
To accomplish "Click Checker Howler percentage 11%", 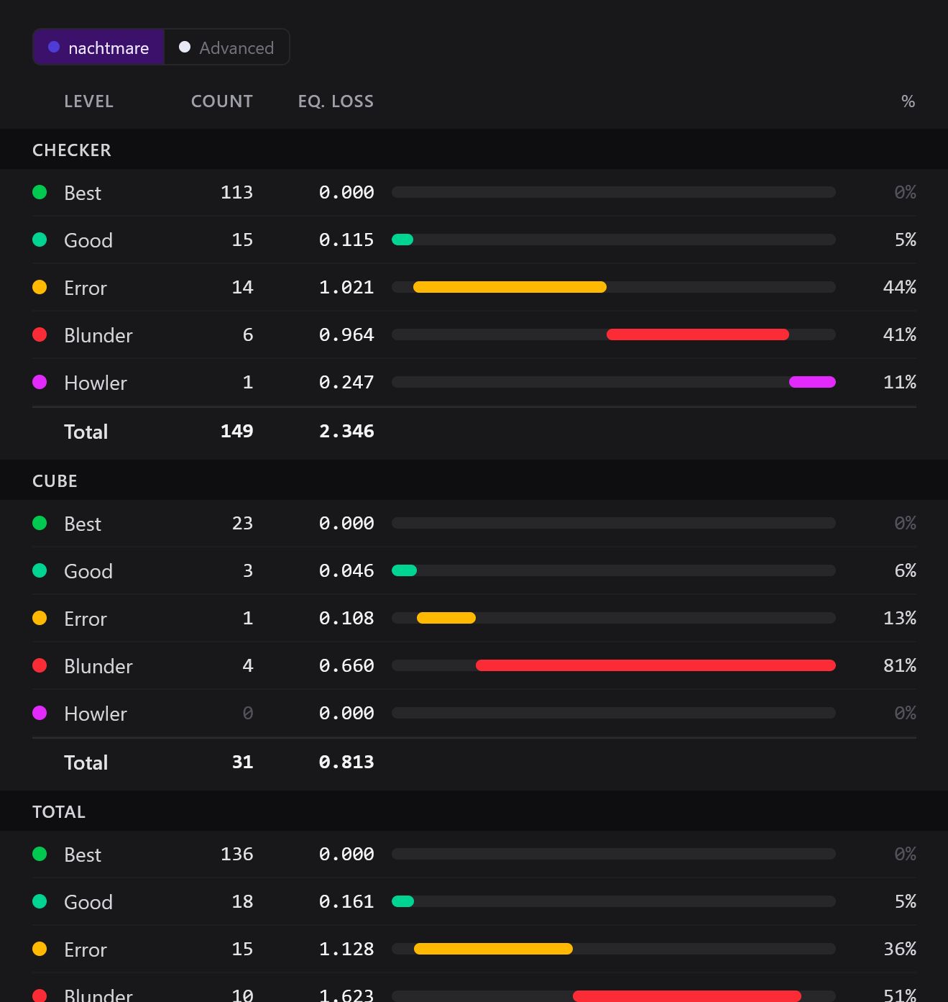I will (x=900, y=382).
